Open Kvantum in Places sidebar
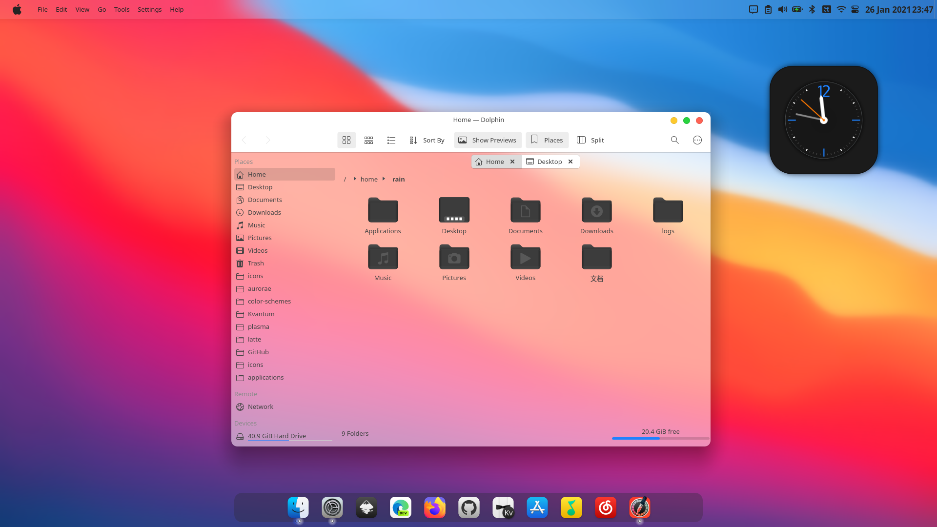Image resolution: width=937 pixels, height=527 pixels. (x=285, y=314)
